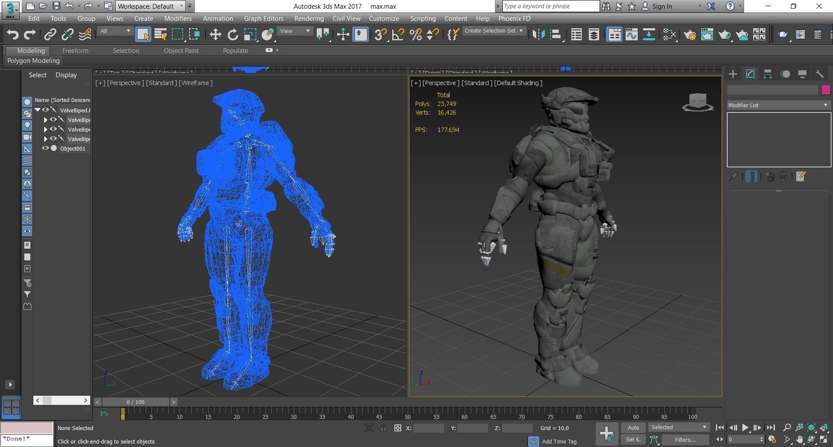The image size is (833, 447).
Task: Click the Mirror tool icon
Action: pyautogui.click(x=538, y=34)
